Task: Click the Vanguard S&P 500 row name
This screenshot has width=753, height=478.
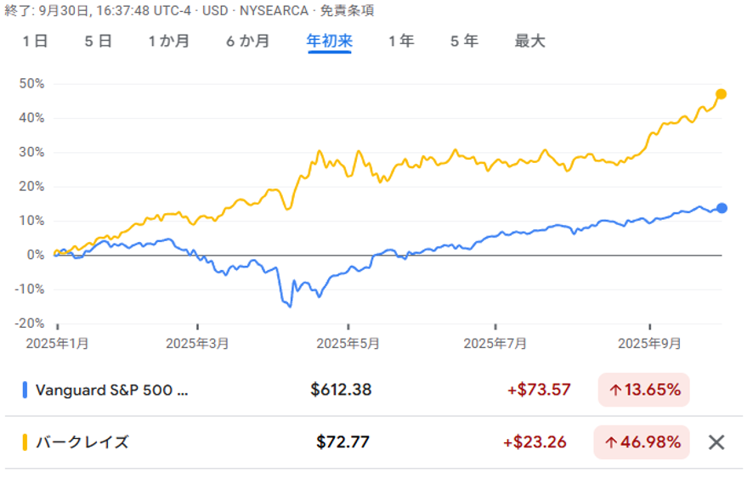Action: click(112, 390)
